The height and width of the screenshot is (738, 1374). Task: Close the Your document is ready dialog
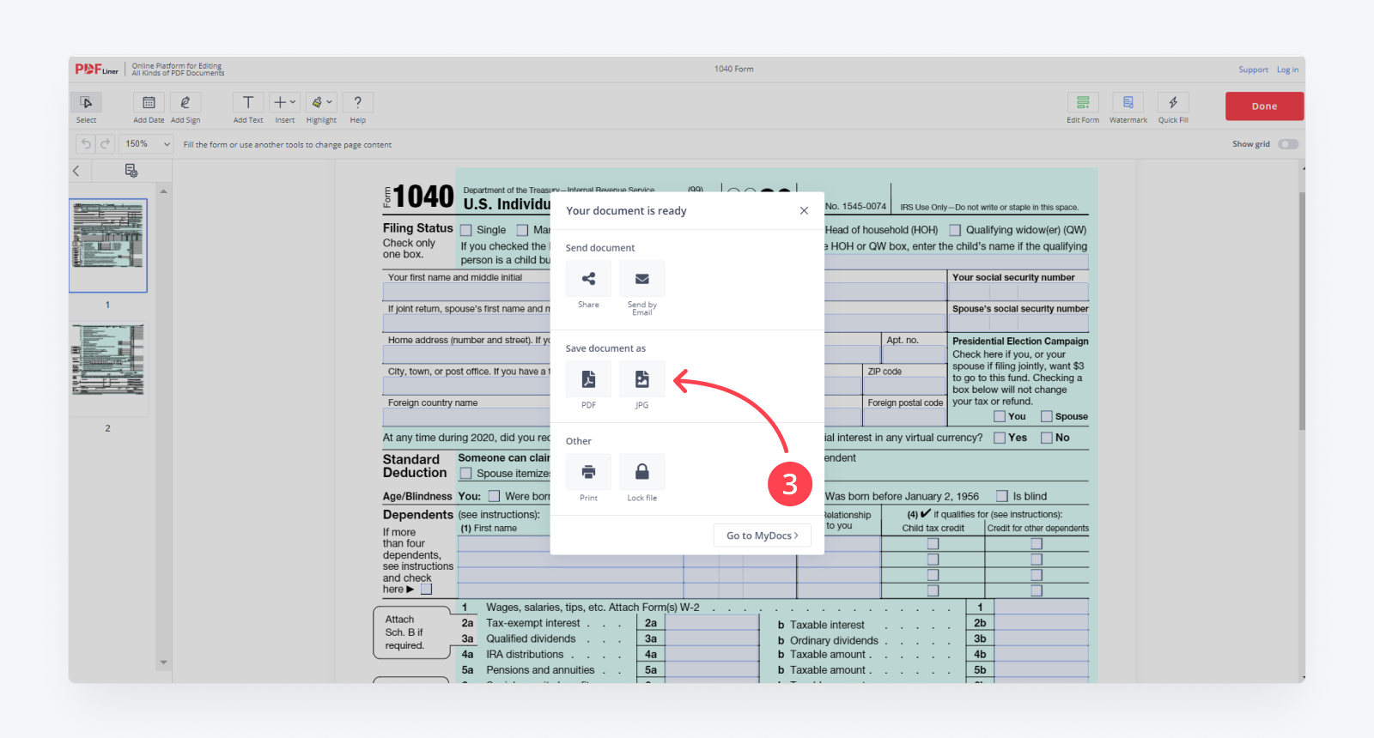tap(804, 210)
